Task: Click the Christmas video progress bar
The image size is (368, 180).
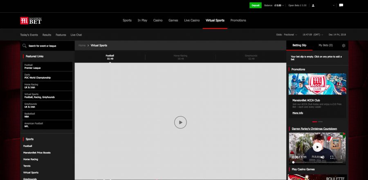Action: click(x=317, y=162)
